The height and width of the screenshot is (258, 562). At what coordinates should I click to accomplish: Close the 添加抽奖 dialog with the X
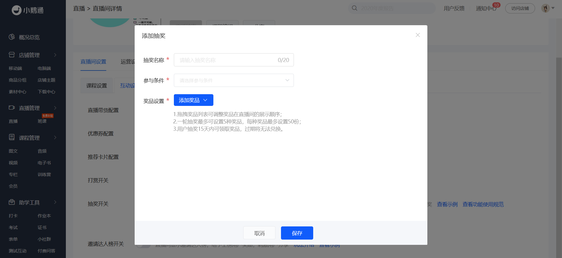tap(418, 35)
